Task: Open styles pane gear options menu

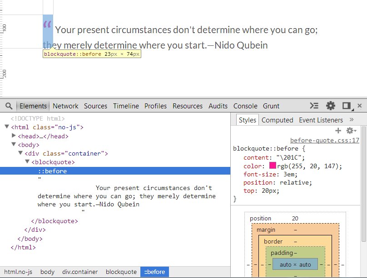Action: coord(351,131)
